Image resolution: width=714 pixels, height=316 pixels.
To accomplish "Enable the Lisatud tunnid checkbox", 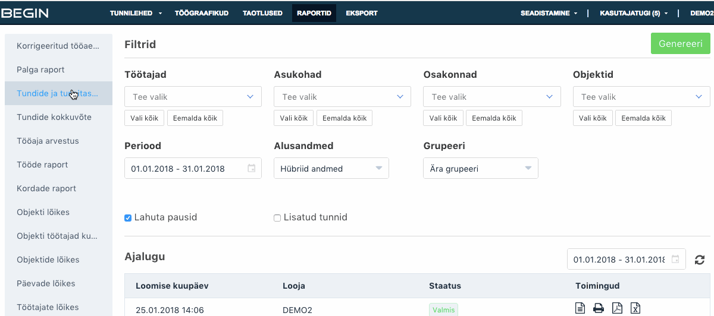I will [x=277, y=218].
